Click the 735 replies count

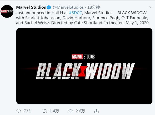point(27,111)
